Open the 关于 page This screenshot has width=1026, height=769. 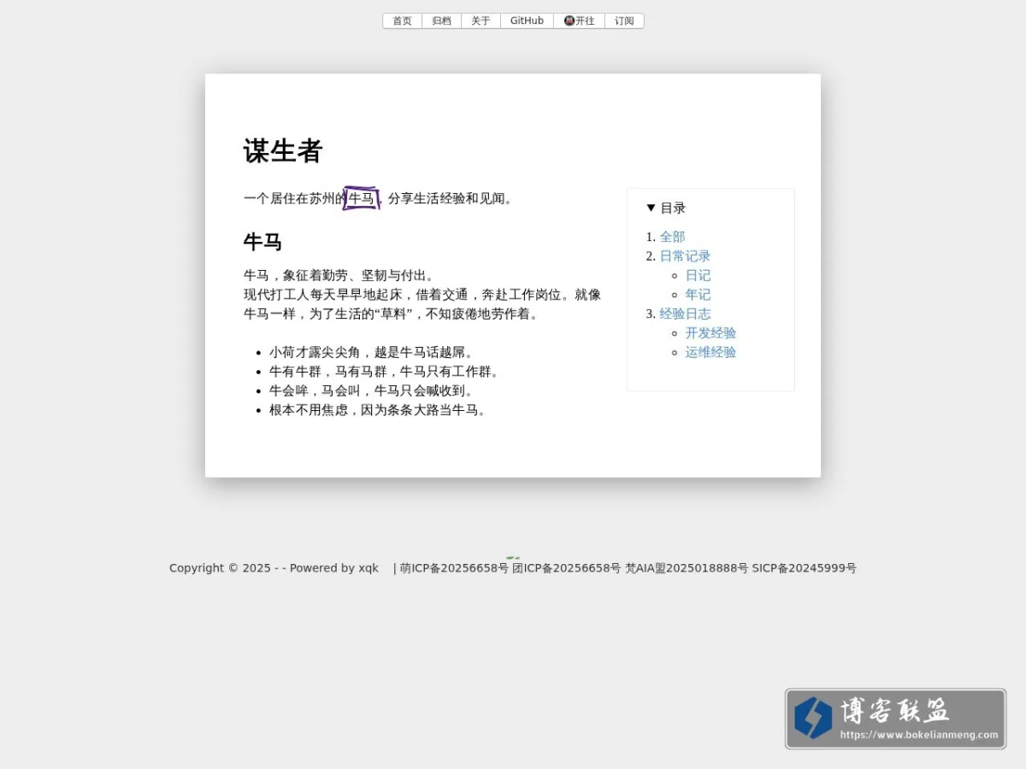click(481, 21)
